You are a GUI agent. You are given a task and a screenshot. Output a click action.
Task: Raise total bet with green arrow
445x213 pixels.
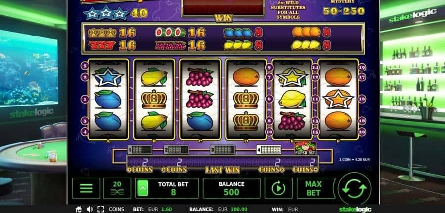tap(143, 188)
